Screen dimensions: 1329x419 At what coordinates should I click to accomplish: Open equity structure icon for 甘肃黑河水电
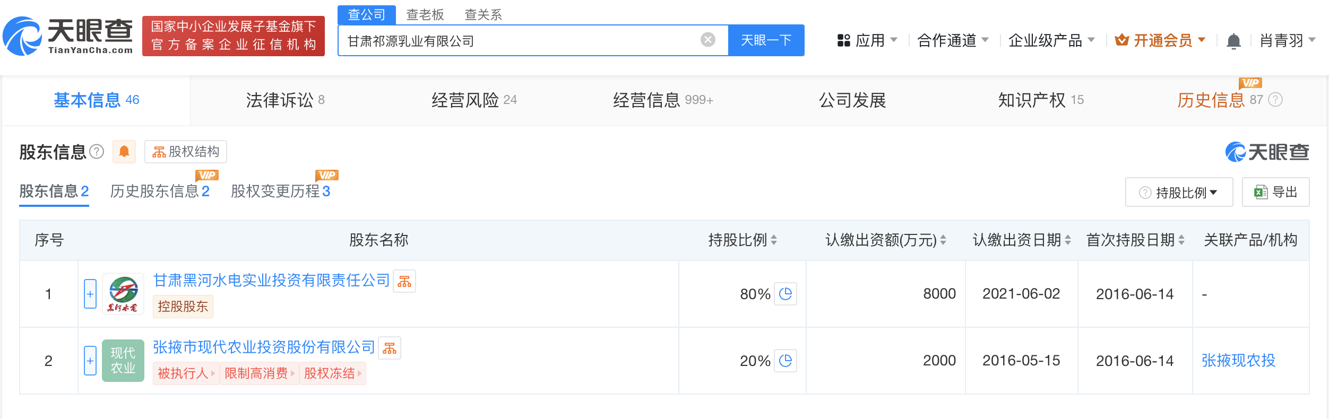coord(404,281)
